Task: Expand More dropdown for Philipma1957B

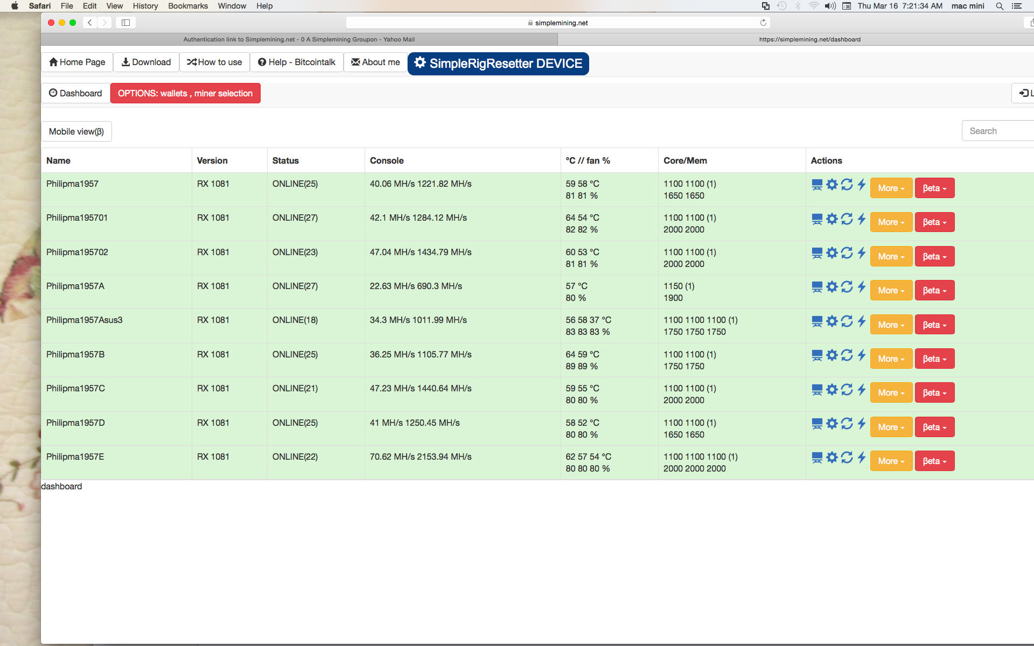Action: coord(891,359)
